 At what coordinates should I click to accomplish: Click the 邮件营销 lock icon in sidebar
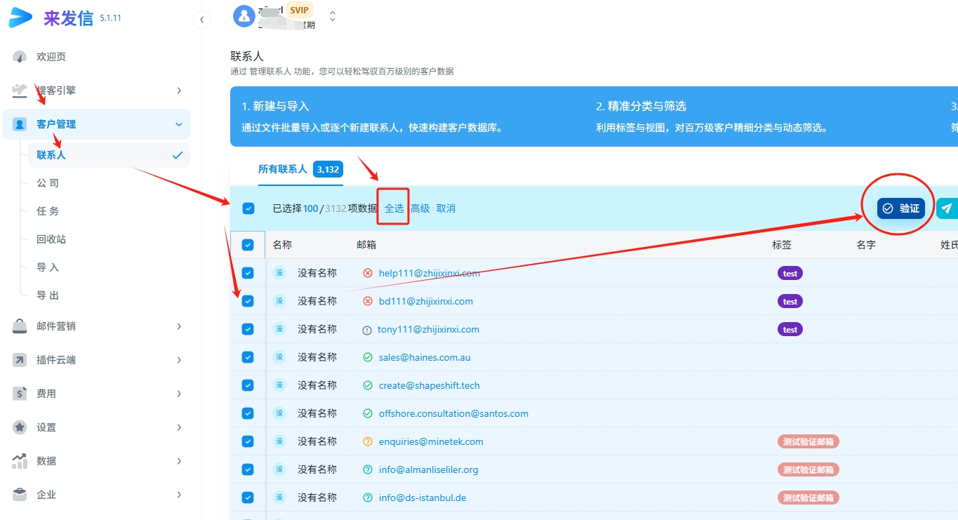point(20,326)
